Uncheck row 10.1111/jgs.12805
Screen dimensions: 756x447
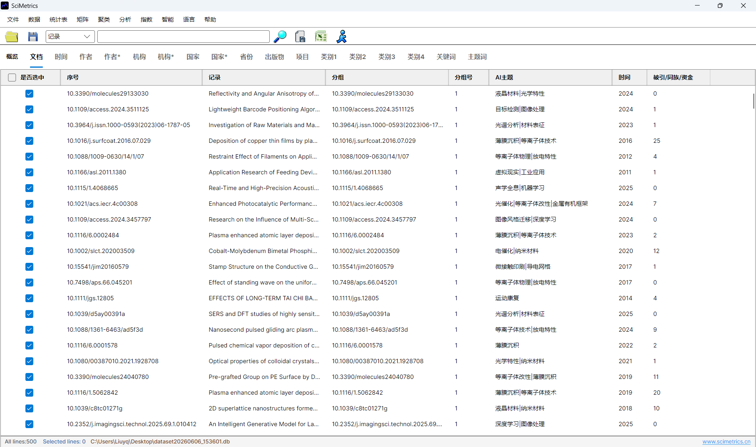29,298
